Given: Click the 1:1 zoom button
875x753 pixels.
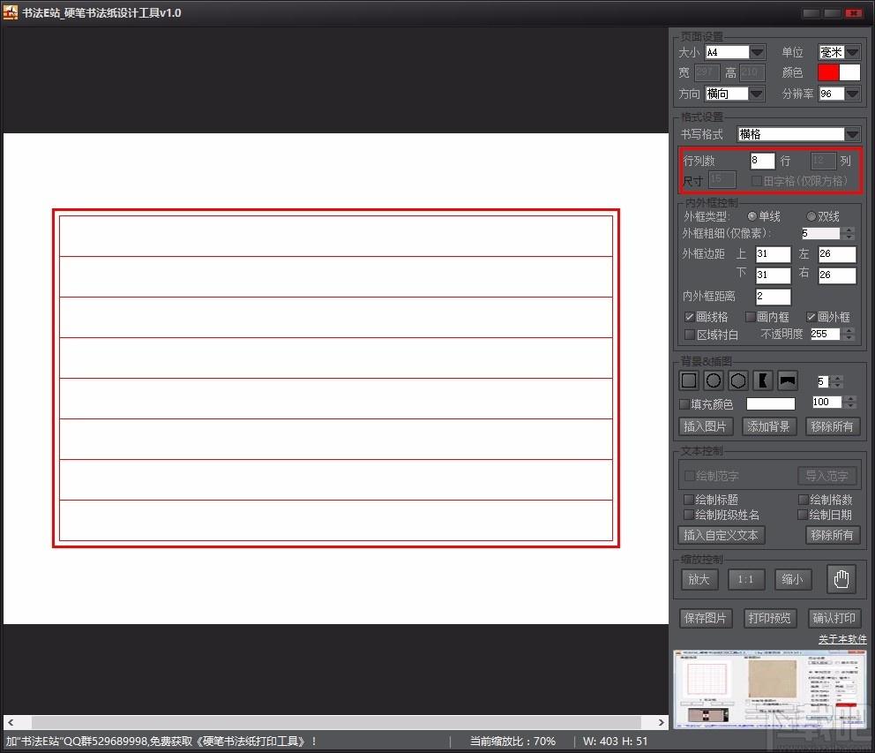Looking at the screenshot, I should [745, 579].
